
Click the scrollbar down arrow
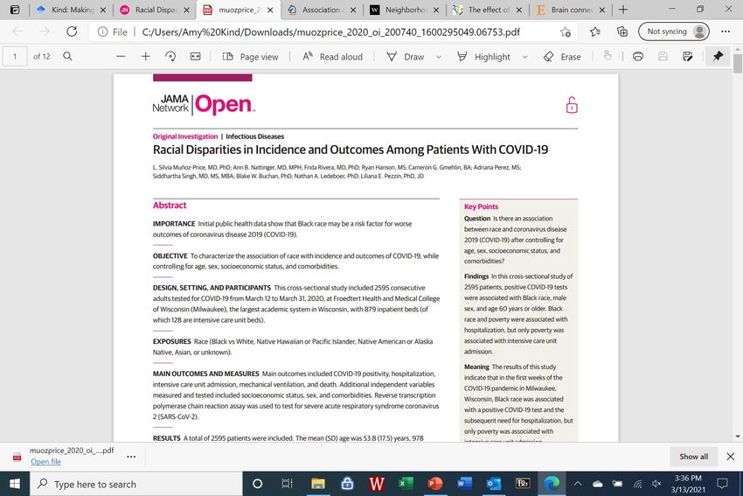tap(737, 437)
